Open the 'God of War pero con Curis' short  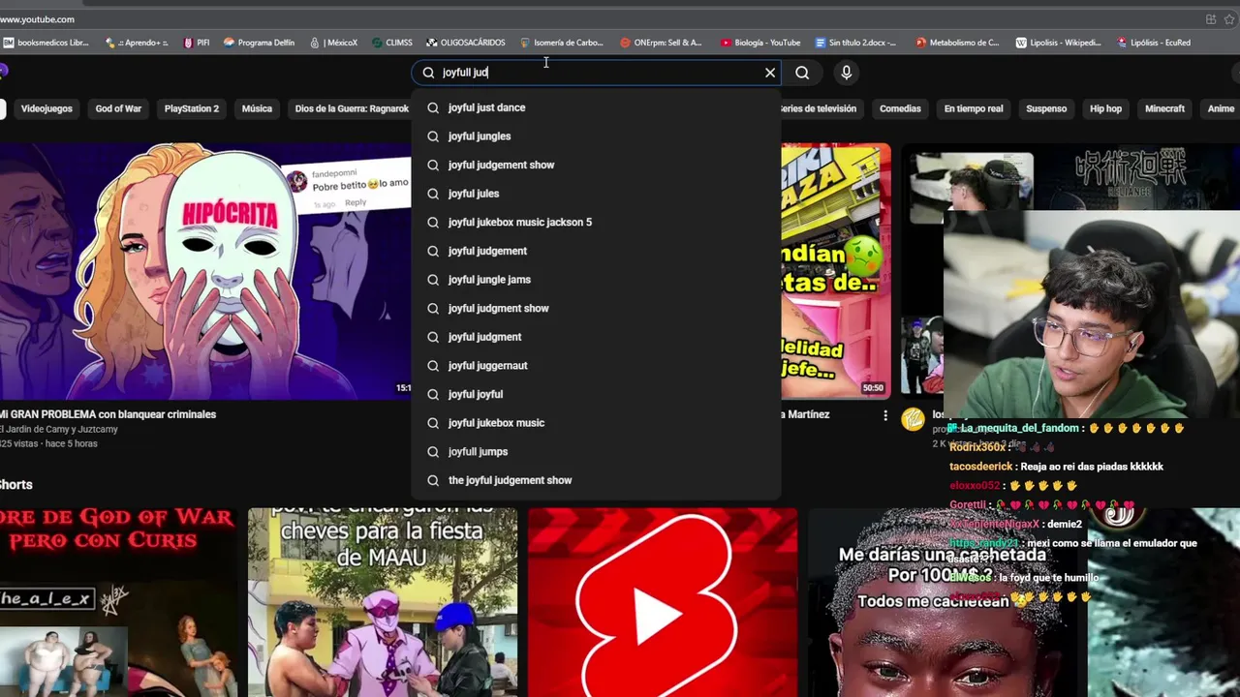[x=117, y=602]
